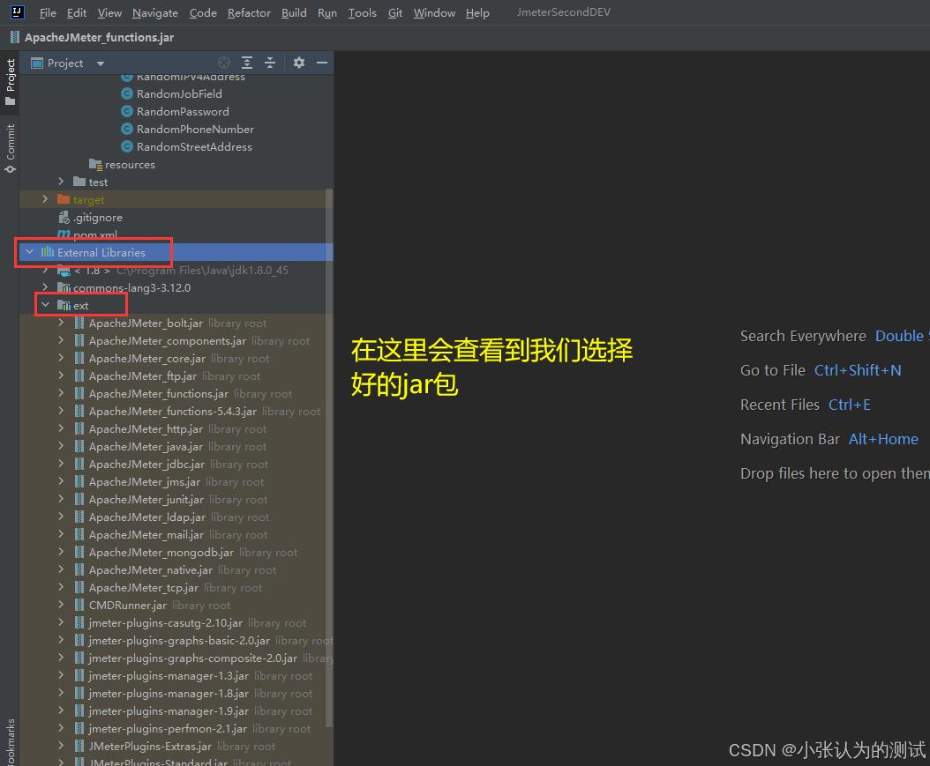Viewport: 930px width, 766px height.
Task: Click the .gitignore file icon
Action: (x=64, y=218)
